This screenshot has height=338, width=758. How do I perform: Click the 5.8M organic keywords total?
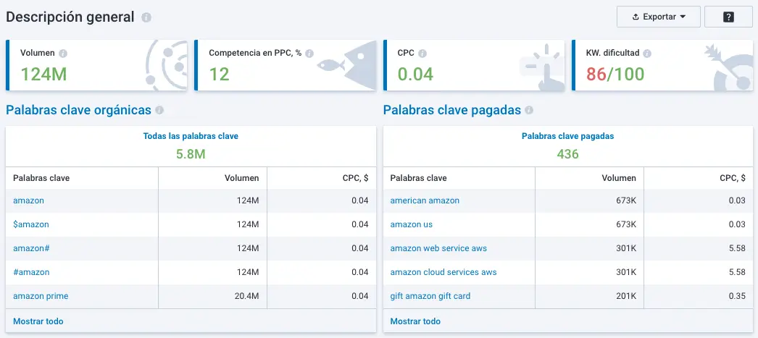(x=191, y=154)
